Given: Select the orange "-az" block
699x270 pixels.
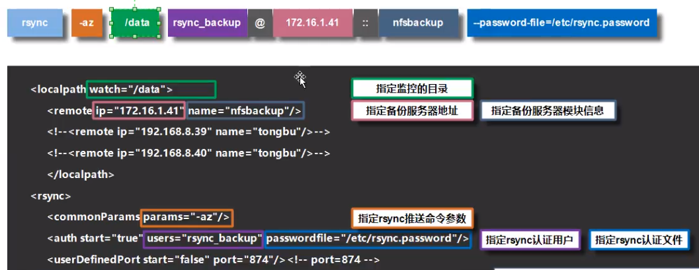Looking at the screenshot, I should (87, 22).
